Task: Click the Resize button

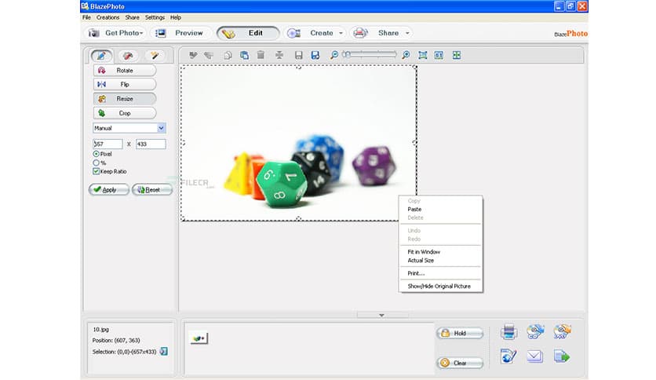Action: pyautogui.click(x=125, y=99)
